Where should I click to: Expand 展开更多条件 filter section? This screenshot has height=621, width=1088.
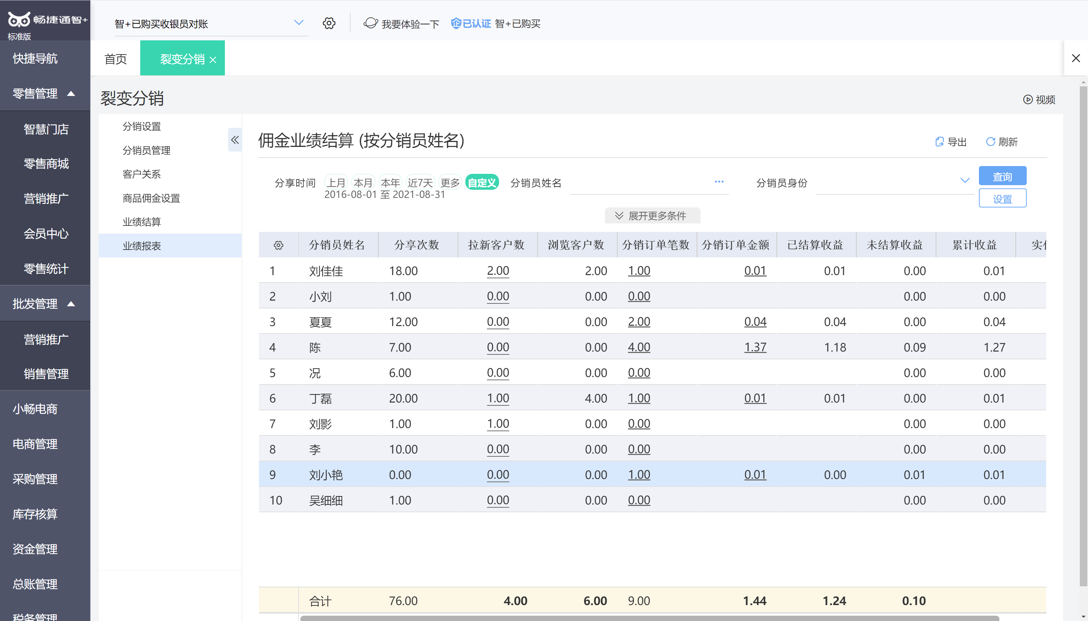coord(652,216)
